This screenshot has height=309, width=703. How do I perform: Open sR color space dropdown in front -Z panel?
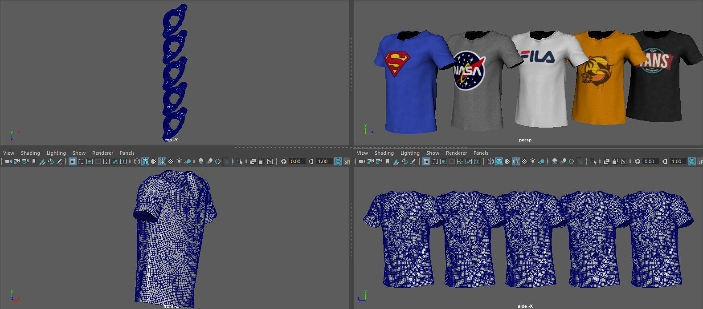tap(347, 161)
